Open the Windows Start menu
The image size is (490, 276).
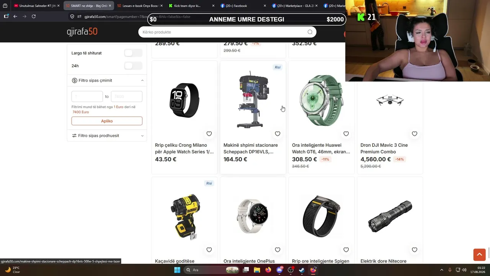(177, 270)
